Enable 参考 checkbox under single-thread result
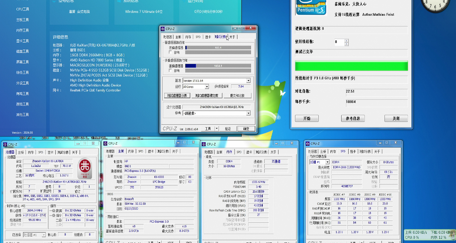This screenshot has width=456, height=243. (171, 52)
